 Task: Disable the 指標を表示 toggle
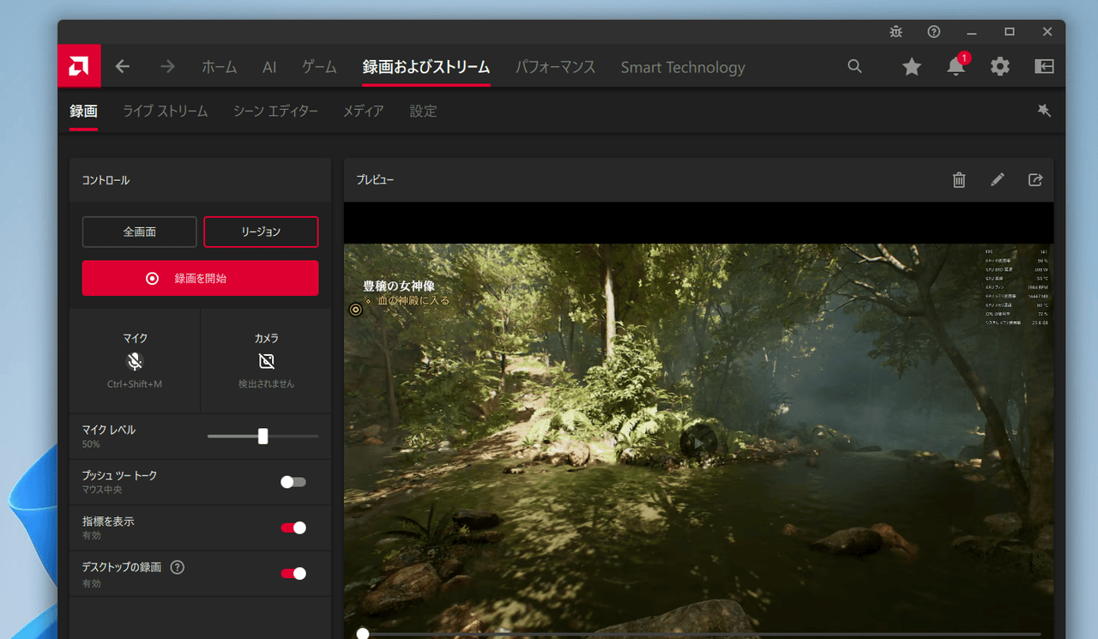293,527
